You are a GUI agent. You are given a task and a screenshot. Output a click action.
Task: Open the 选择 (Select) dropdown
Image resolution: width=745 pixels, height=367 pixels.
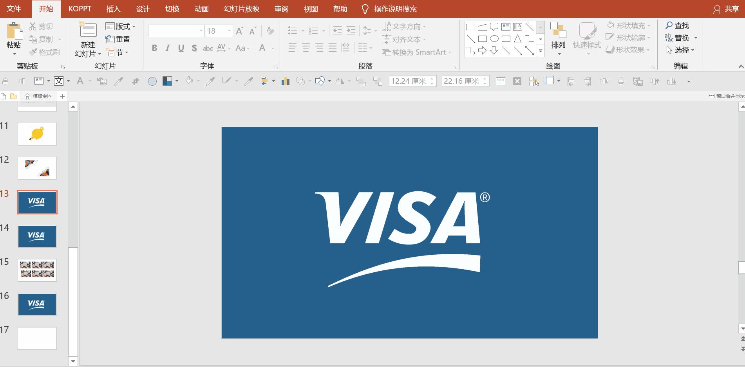click(680, 50)
